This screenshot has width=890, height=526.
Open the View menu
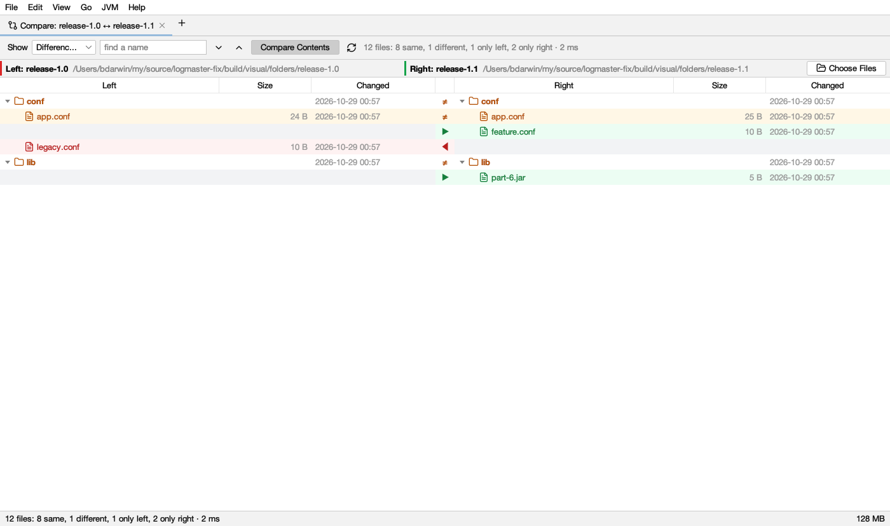[61, 7]
